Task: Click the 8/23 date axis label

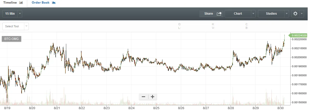Action: pos(107,108)
